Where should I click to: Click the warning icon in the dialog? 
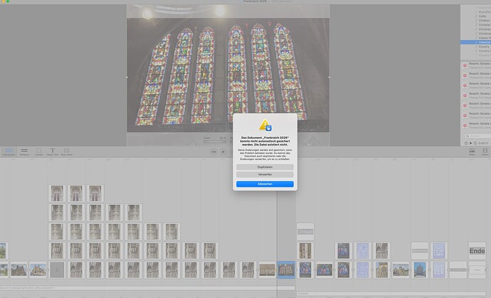265,125
